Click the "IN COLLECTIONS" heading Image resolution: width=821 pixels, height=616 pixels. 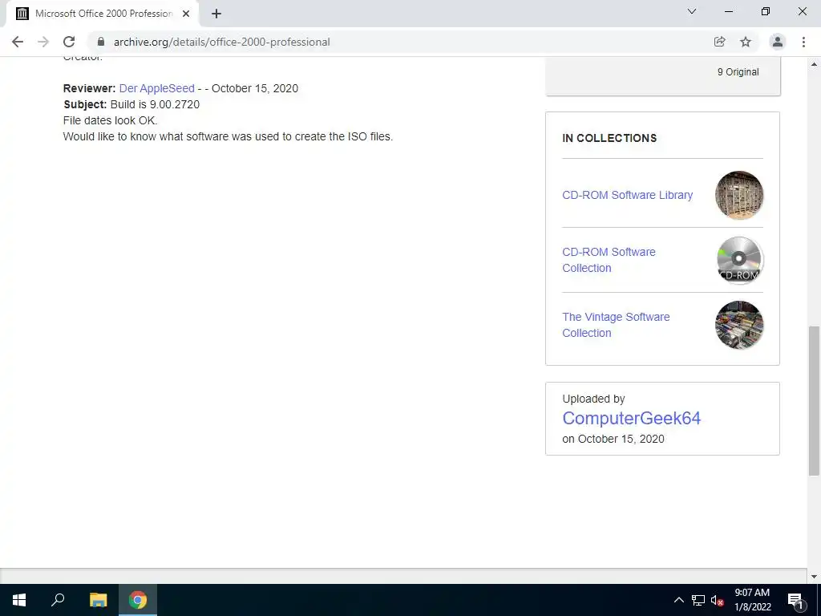pos(609,138)
